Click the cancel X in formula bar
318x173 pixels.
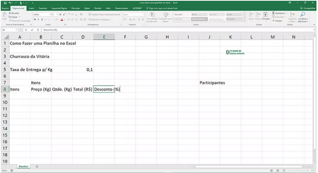click(x=26, y=29)
